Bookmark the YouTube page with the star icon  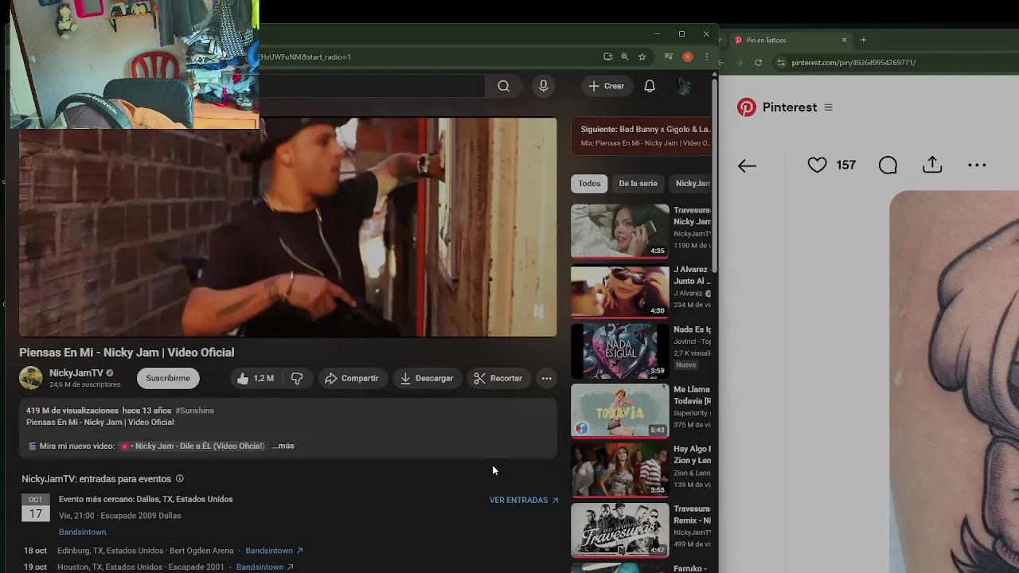[642, 57]
